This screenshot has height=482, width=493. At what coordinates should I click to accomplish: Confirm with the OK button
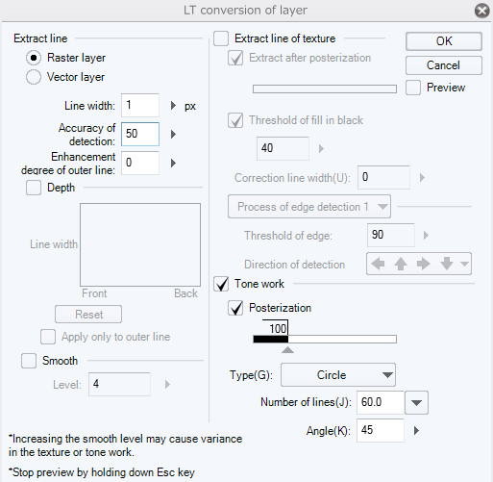(444, 41)
